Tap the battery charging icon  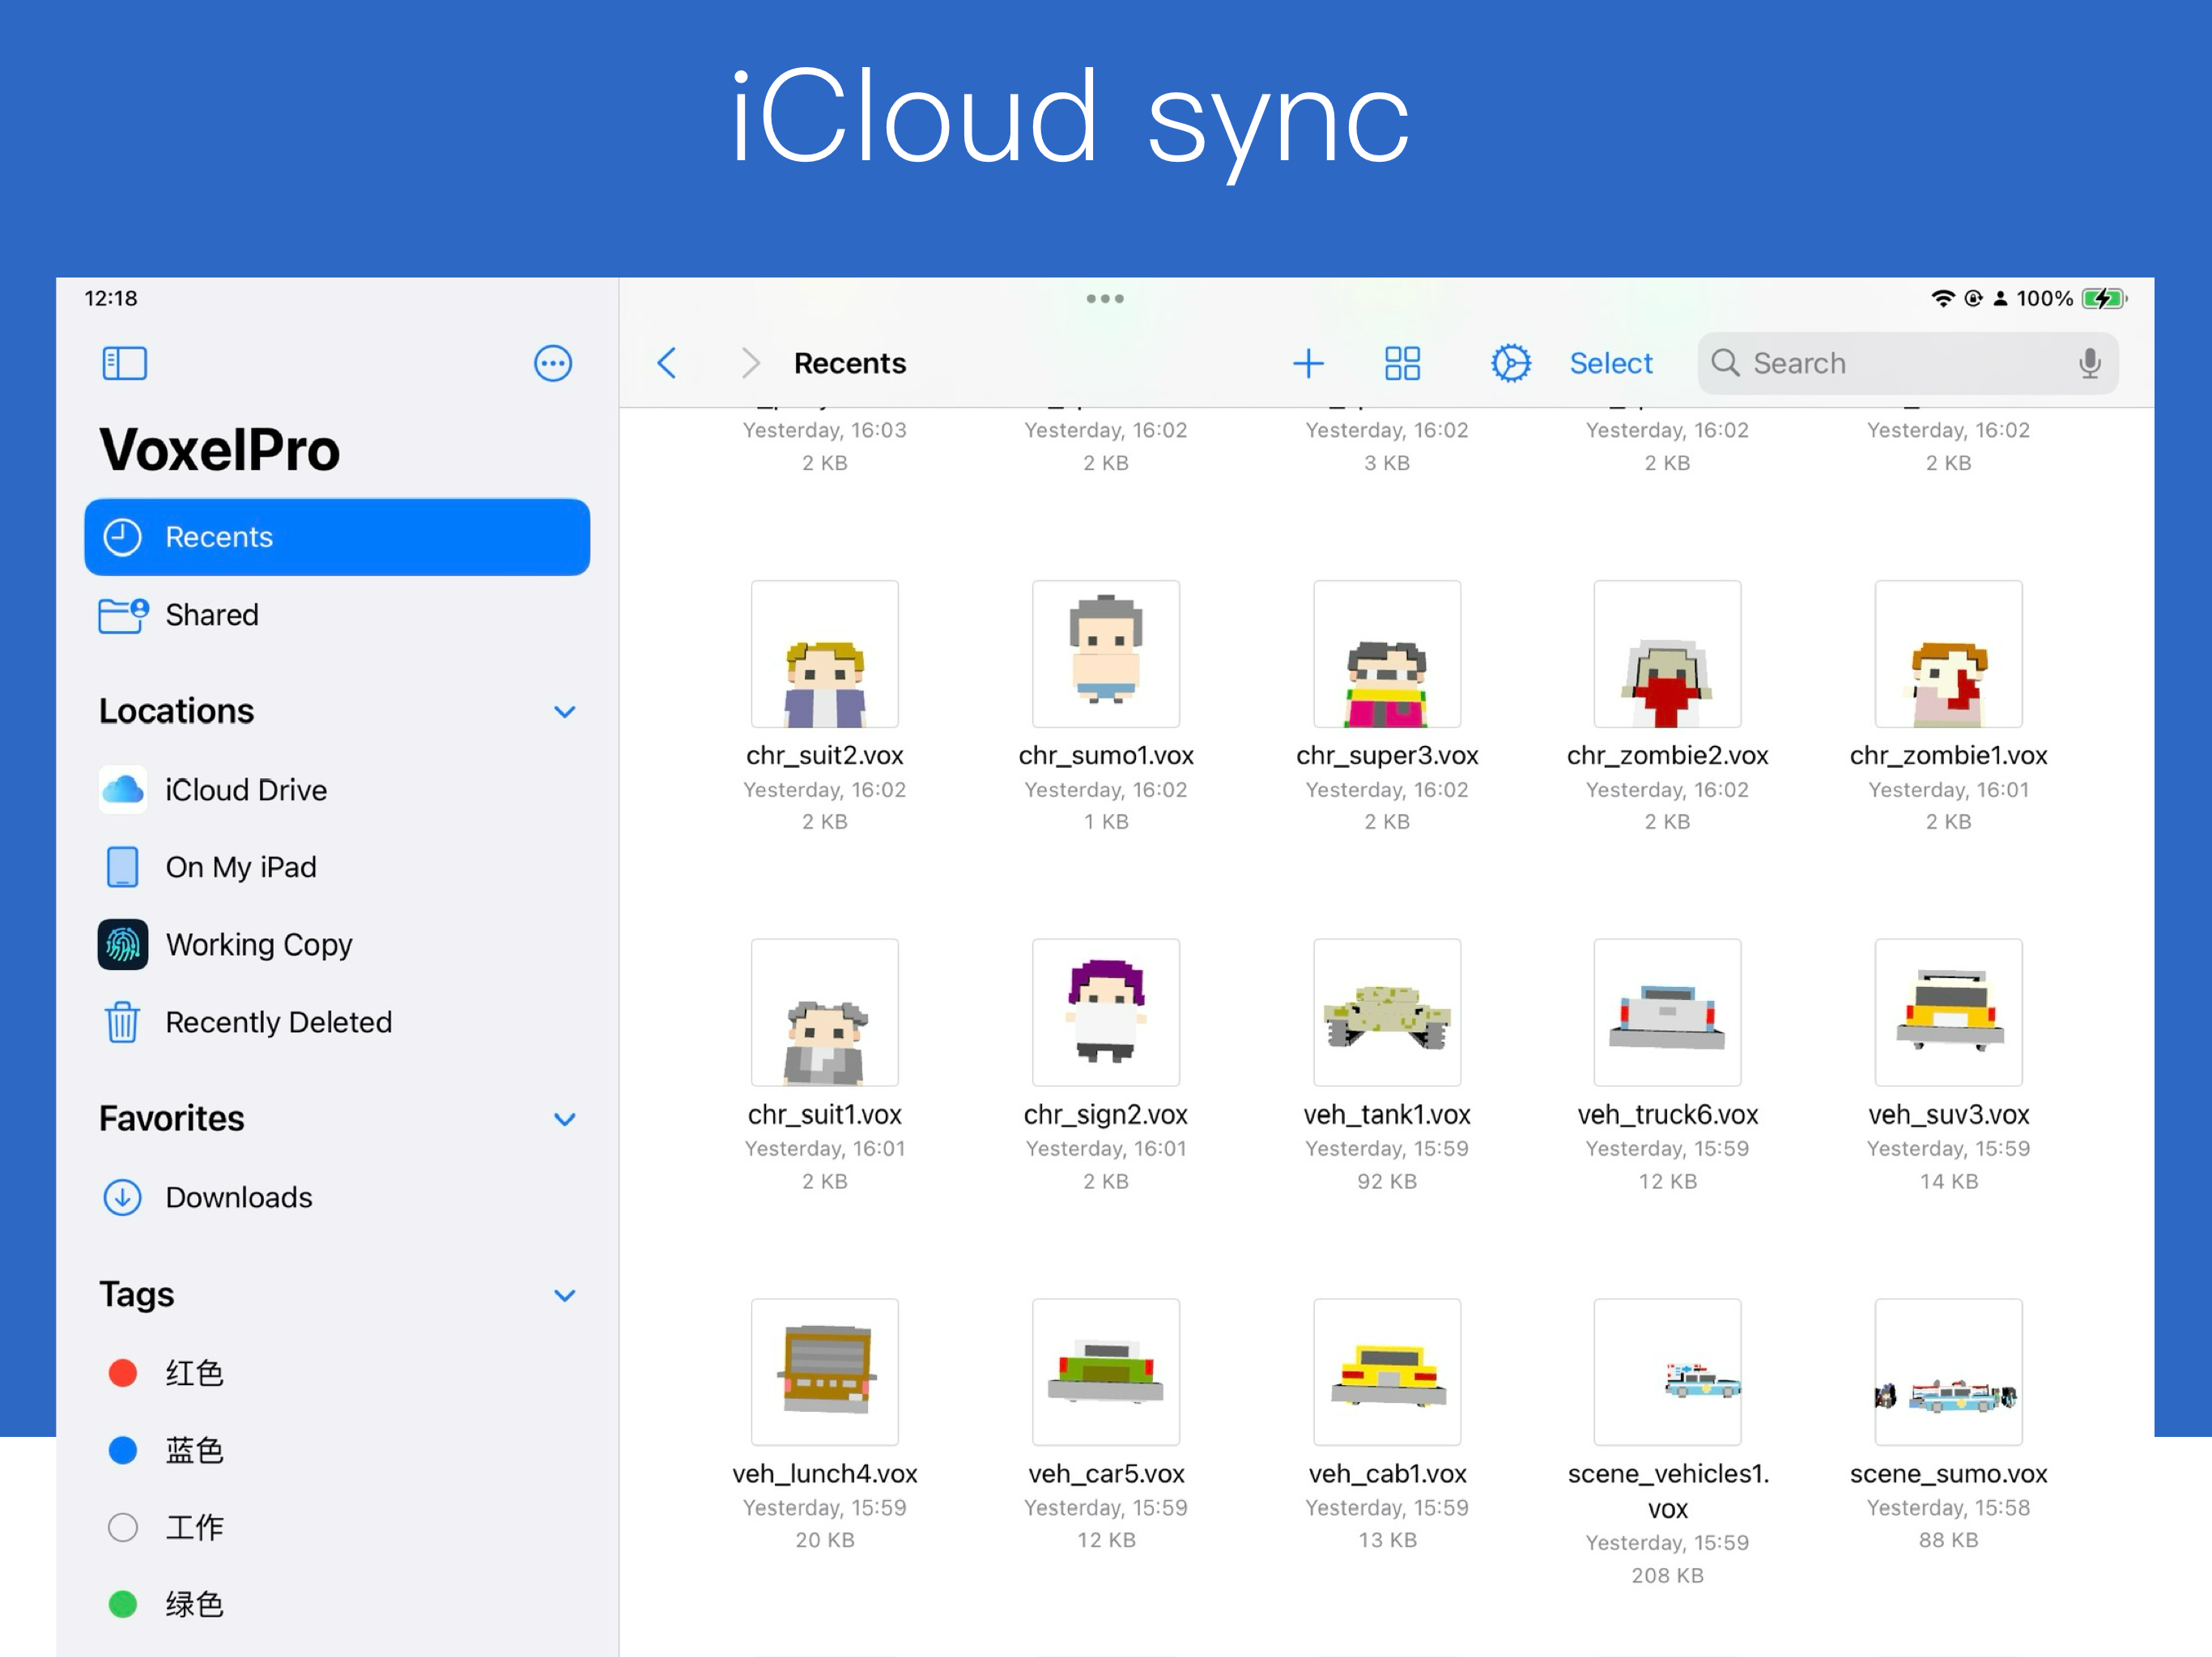pyautogui.click(x=2104, y=298)
